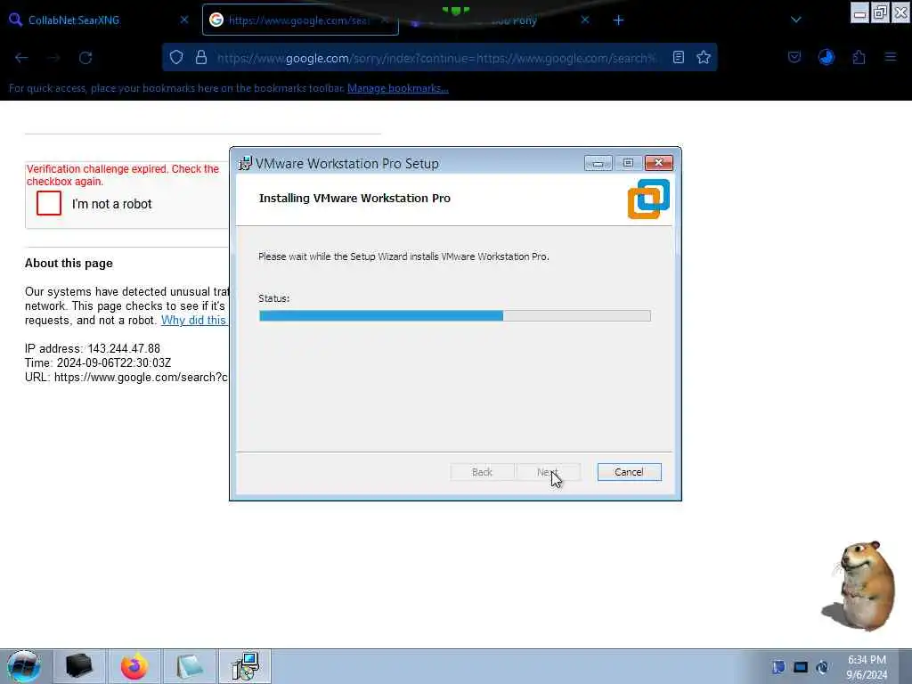Viewport: 912px width, 684px height.
Task: Close the VMware Setup dialog with red X
Action: [x=658, y=163]
